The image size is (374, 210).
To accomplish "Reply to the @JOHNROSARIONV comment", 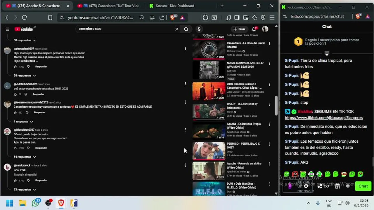I will click(38, 94).
